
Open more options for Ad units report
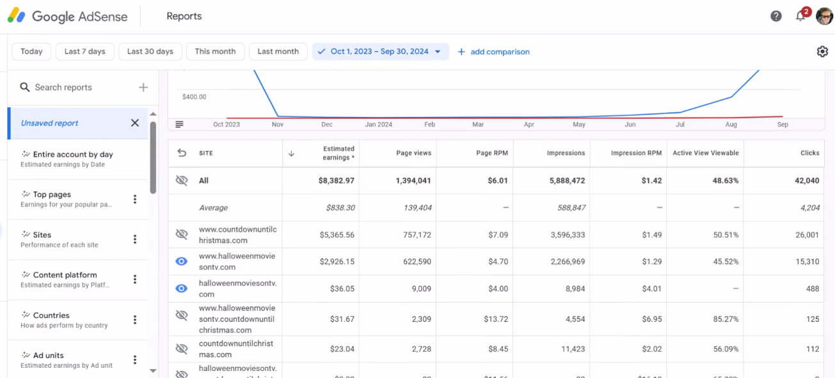[135, 360]
